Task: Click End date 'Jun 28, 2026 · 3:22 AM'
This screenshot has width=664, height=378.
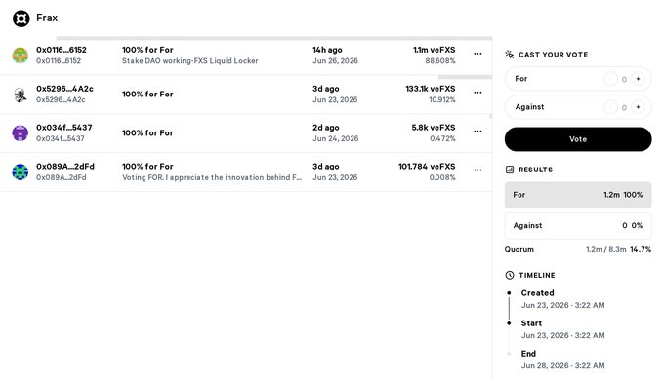Action: click(x=562, y=365)
